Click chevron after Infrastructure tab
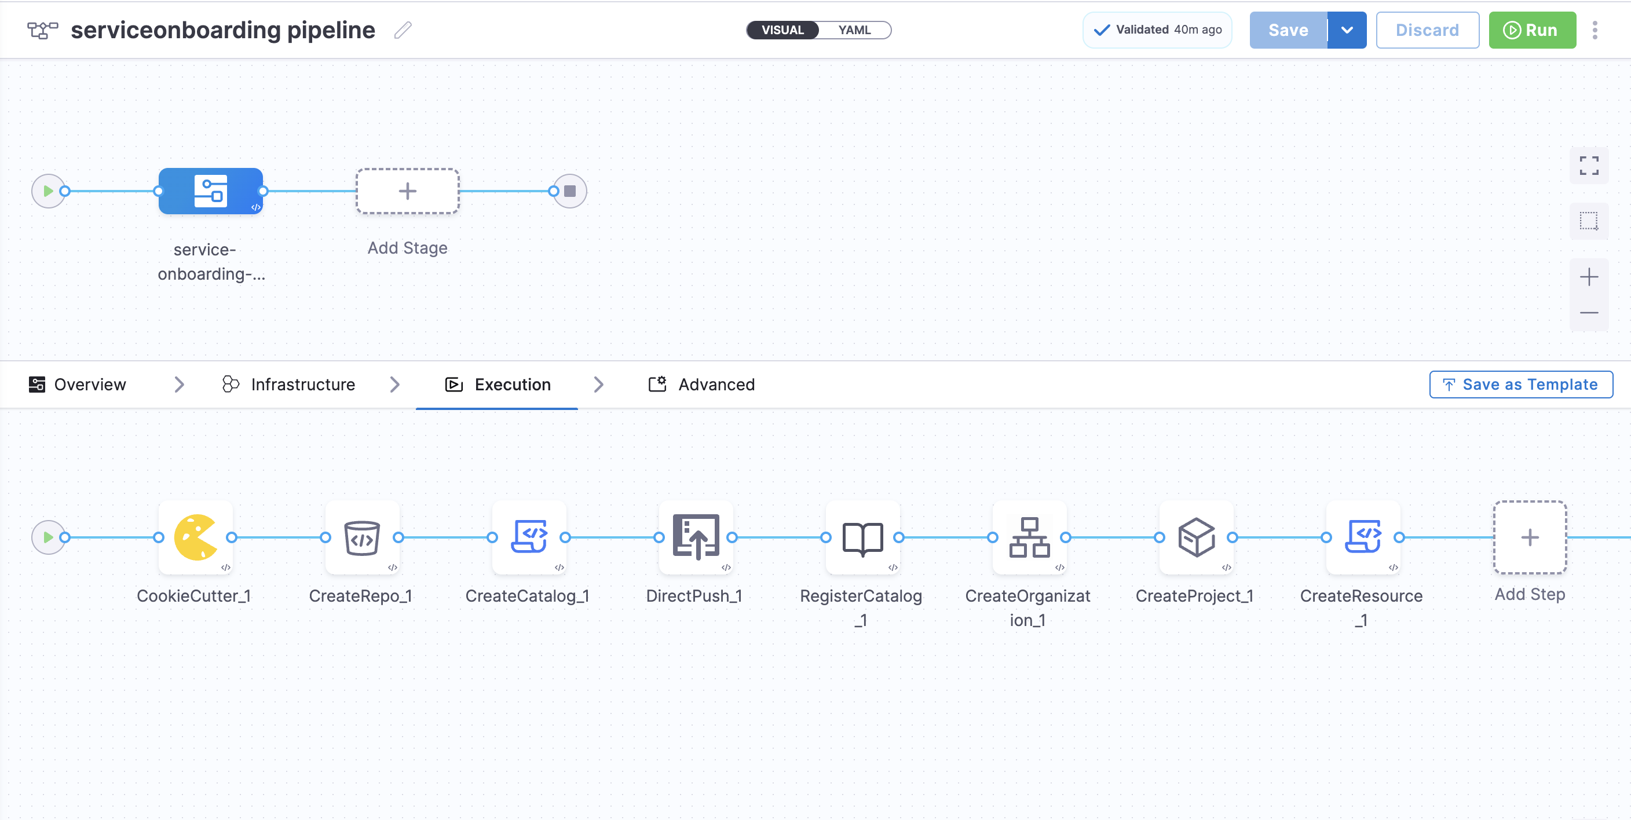This screenshot has height=820, width=1631. [395, 385]
